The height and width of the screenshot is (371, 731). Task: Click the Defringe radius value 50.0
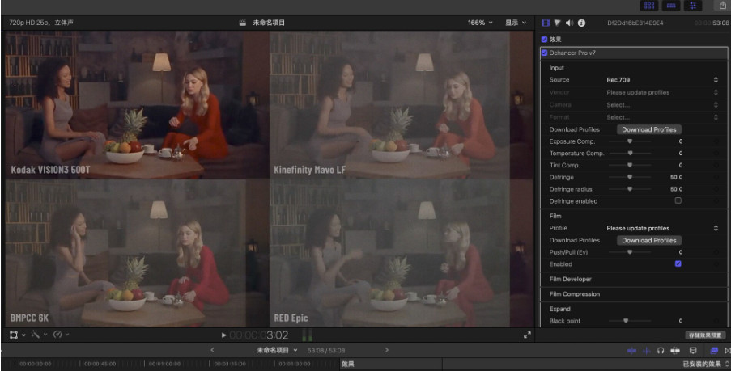(x=676, y=189)
